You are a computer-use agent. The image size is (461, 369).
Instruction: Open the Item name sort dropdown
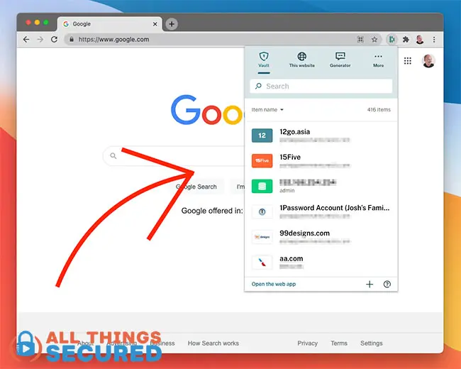click(267, 110)
